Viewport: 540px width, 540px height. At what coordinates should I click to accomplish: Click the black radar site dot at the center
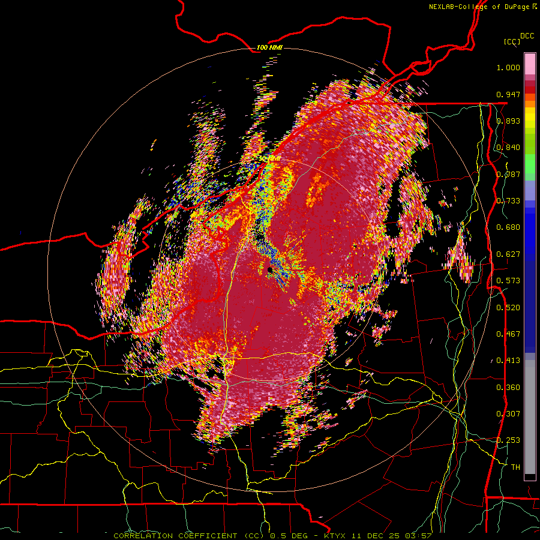coord(269,269)
